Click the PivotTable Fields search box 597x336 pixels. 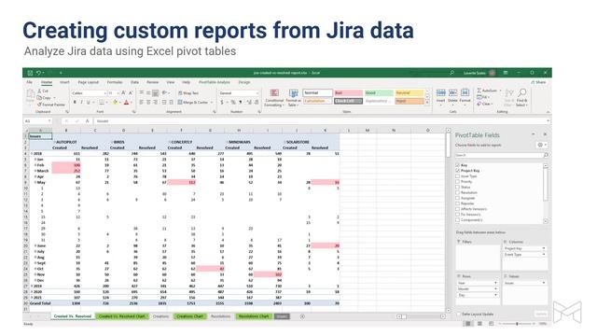(x=502, y=156)
